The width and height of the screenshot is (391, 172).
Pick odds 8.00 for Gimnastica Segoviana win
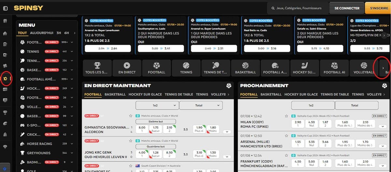[142, 129]
